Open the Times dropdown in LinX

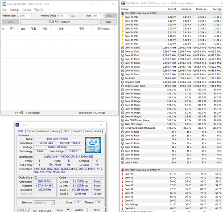(x=111, y=16)
